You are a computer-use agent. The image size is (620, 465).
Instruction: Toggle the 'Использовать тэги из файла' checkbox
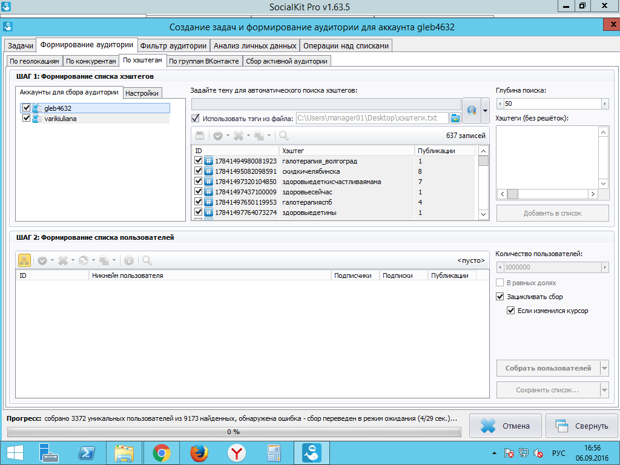196,118
